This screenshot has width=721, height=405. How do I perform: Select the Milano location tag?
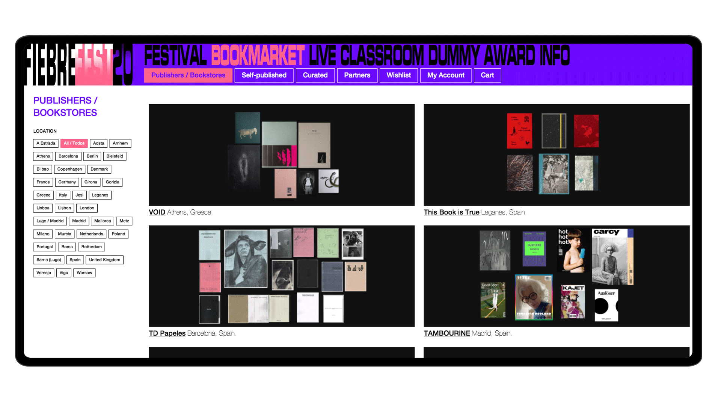click(x=43, y=234)
